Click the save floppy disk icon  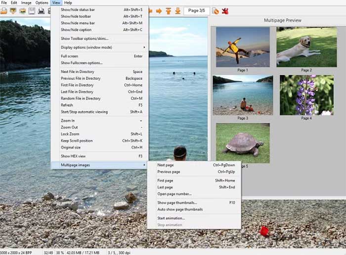point(32,10)
